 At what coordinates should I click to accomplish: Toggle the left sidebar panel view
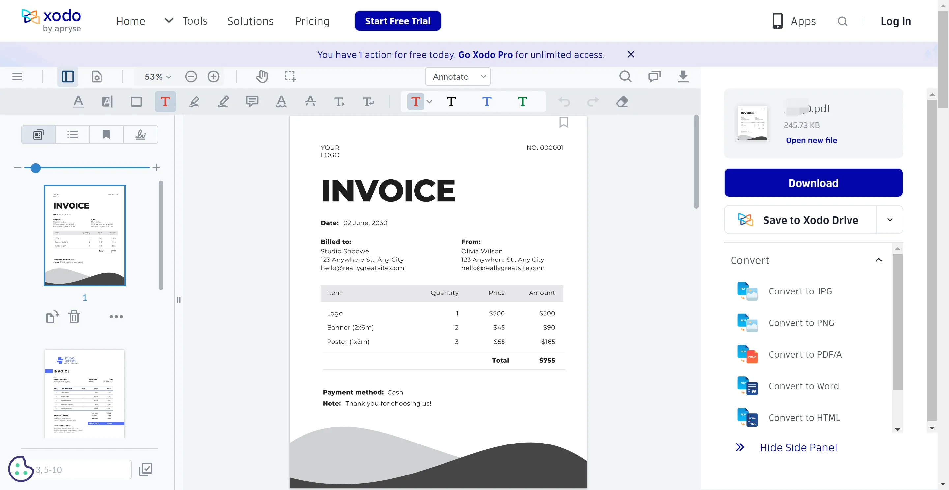click(x=68, y=76)
